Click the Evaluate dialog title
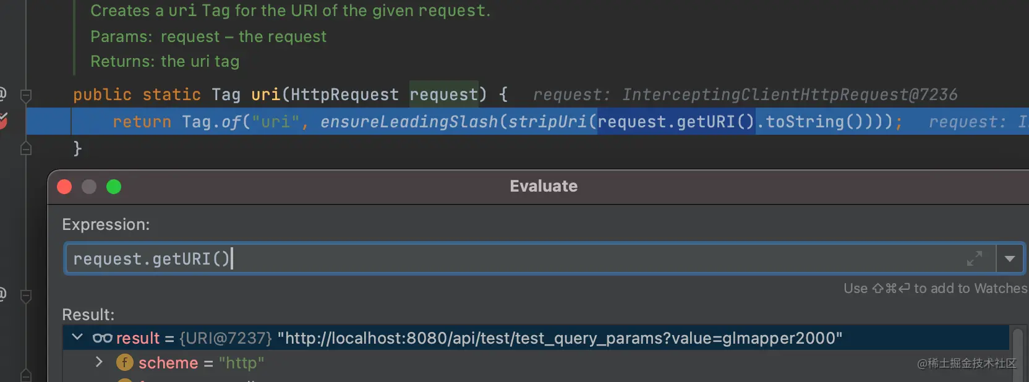The width and height of the screenshot is (1029, 382). pos(544,186)
